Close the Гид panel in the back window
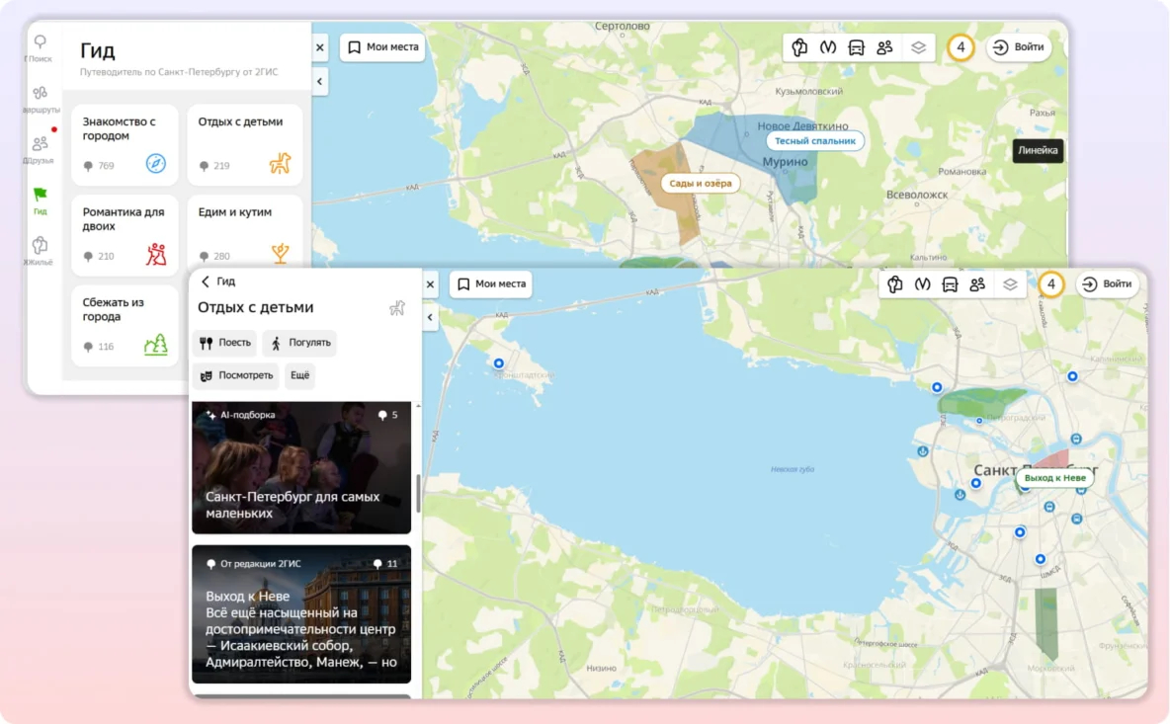Viewport: 1170px width, 724px height. tap(320, 47)
